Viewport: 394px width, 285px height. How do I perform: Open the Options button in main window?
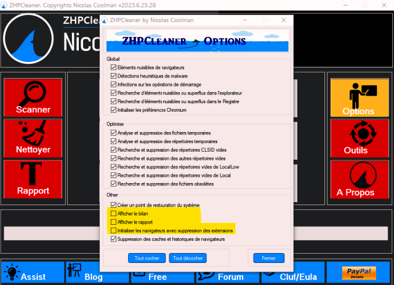point(360,98)
